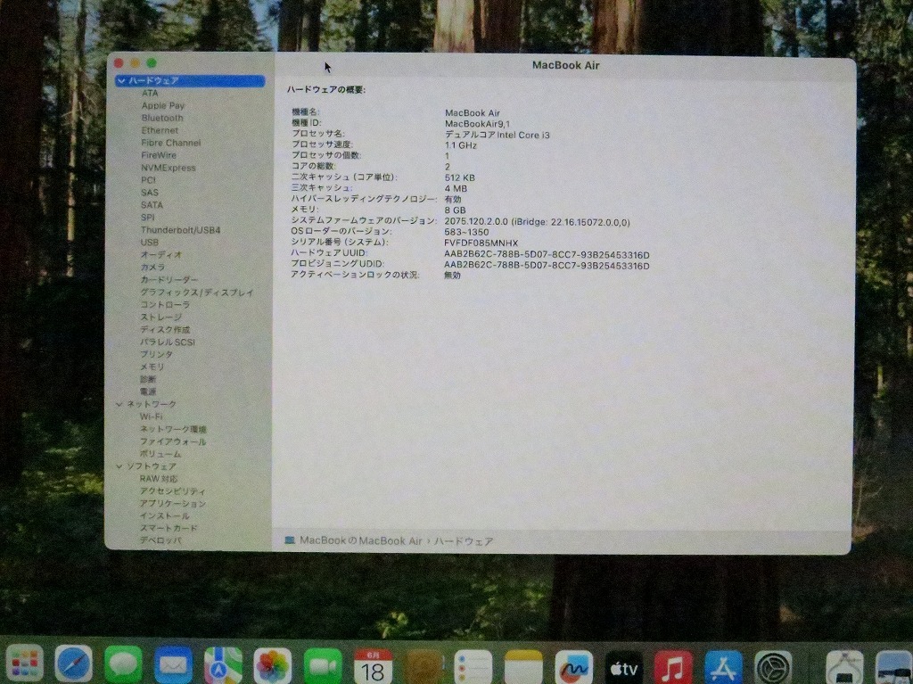Click the laptop icon in path bar
Viewport: 913px width, 684px height.
[290, 540]
